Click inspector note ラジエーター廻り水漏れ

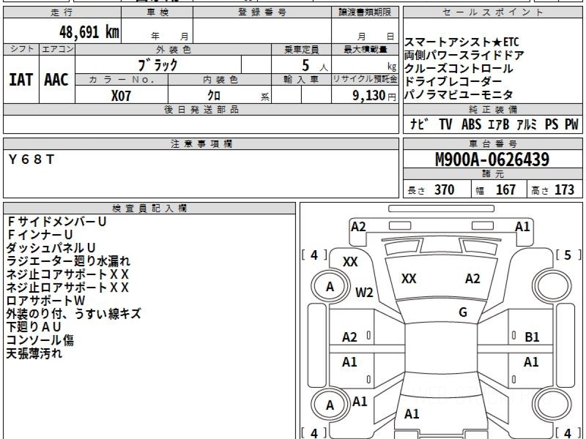[x=68, y=261]
